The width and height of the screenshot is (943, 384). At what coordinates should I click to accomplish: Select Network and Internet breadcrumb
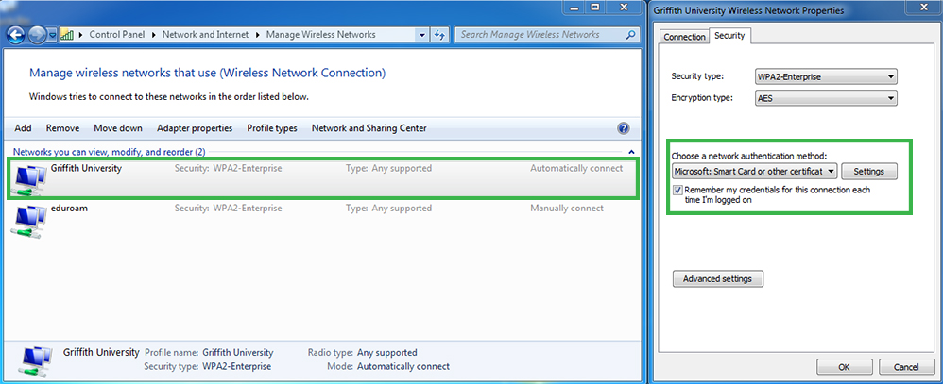205,34
